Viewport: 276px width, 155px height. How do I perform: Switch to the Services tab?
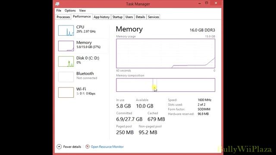tap(154, 17)
